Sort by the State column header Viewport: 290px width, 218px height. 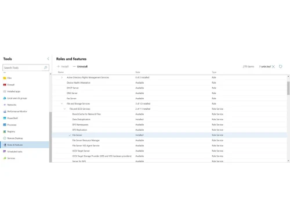coord(137,72)
